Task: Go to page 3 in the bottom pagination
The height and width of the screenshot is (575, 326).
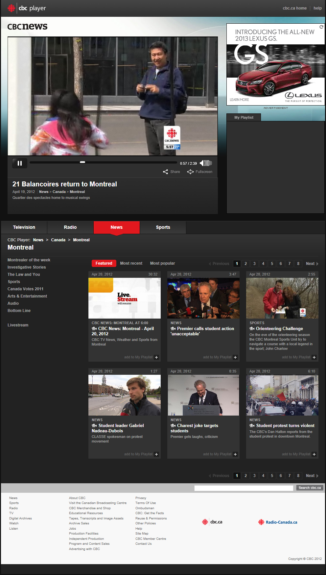Action: (254, 476)
